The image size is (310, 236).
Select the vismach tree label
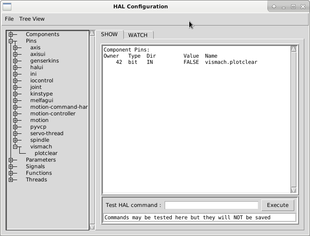tap(41, 147)
